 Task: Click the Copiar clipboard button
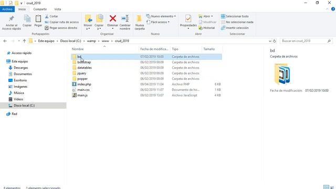pyautogui.click(x=27, y=21)
